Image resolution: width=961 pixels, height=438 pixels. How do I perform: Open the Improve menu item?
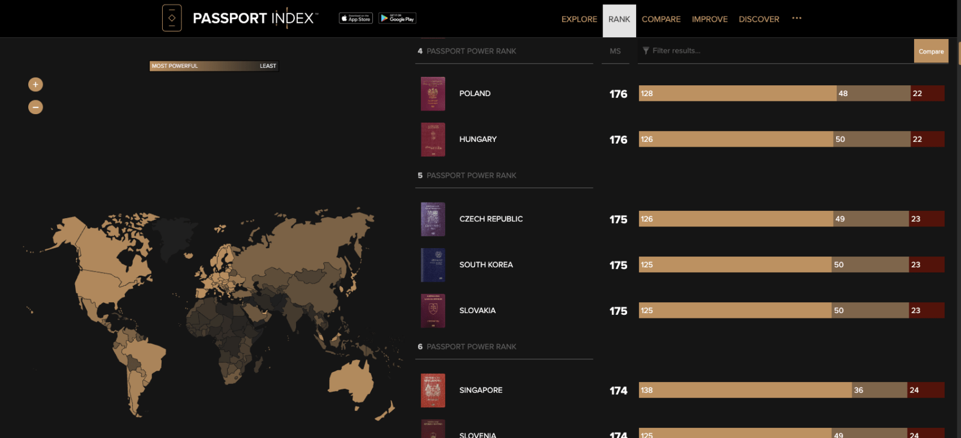[x=709, y=19]
